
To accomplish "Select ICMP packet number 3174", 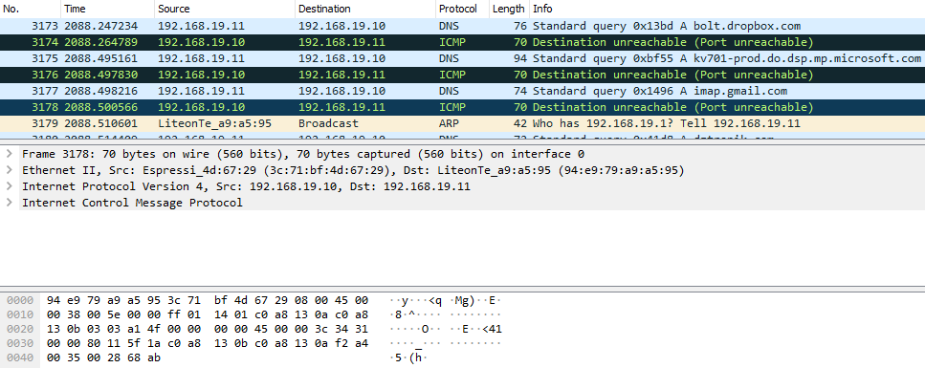I will (x=463, y=42).
